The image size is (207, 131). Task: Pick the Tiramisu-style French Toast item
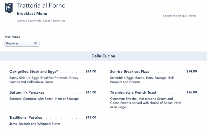[x=133, y=92]
